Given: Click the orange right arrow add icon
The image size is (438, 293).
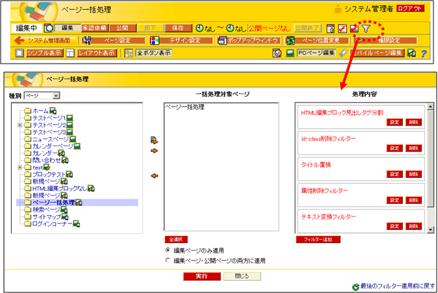Looking at the screenshot, I should coord(154,151).
